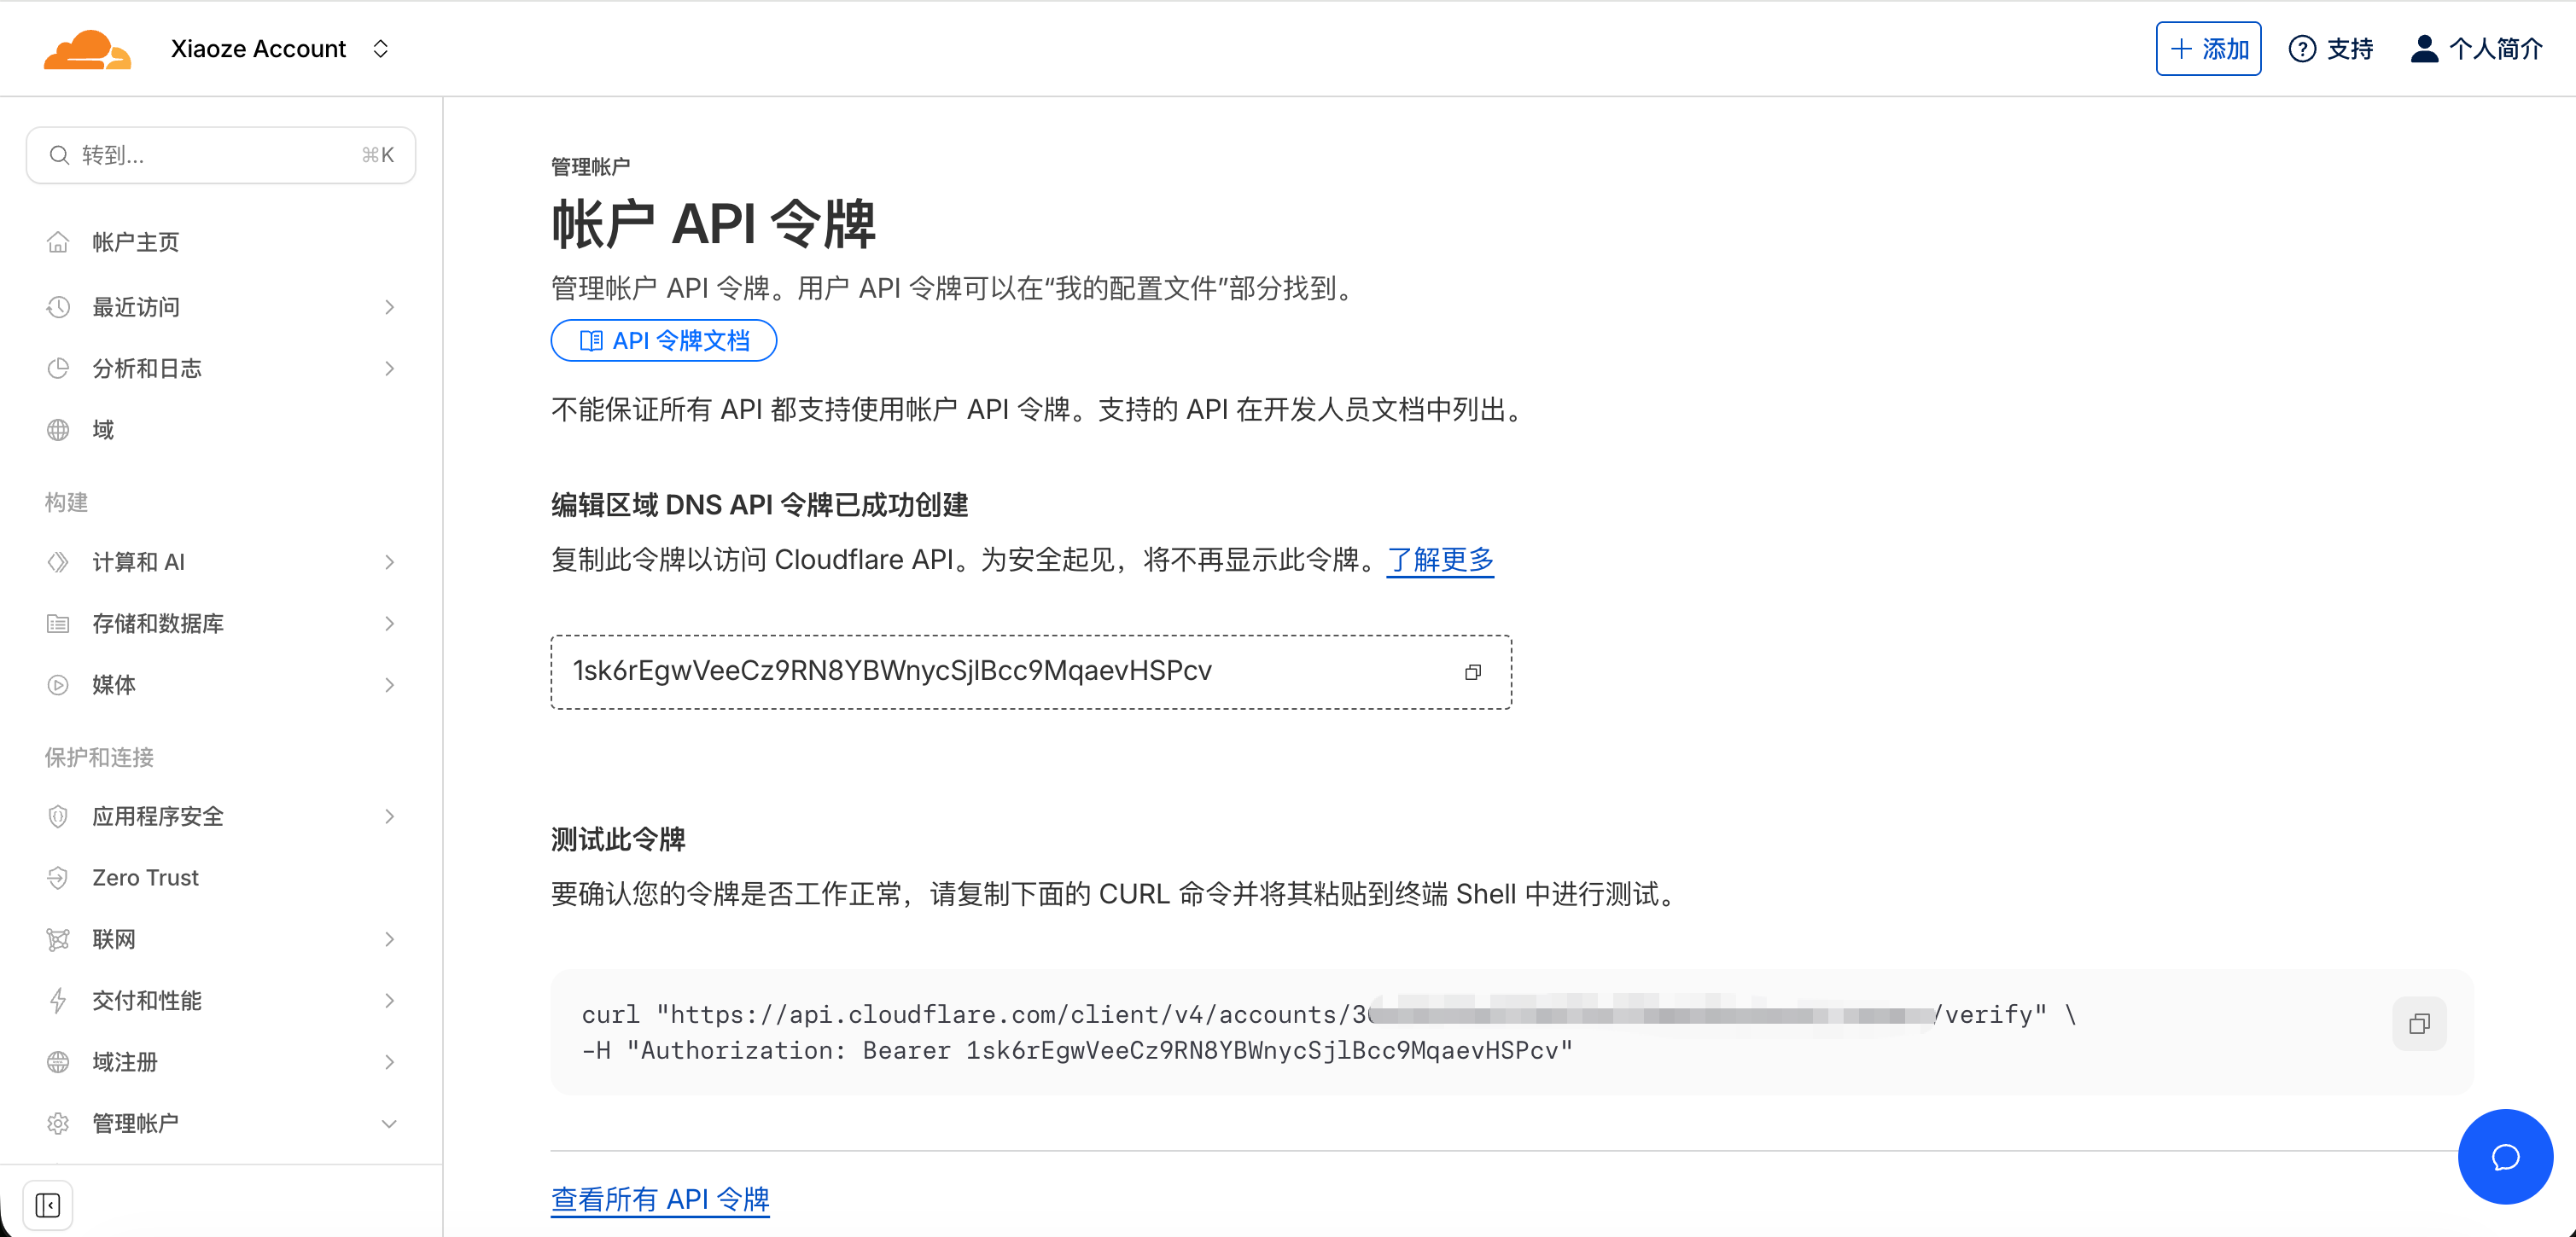The image size is (2576, 1237).
Task: Open the 帐户主页 home icon in sidebar
Action: [58, 241]
